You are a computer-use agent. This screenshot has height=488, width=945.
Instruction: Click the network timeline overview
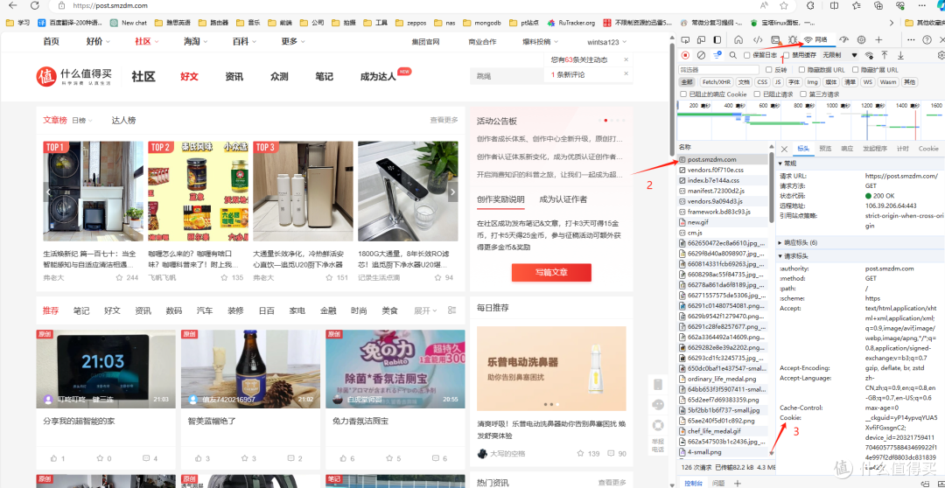click(x=810, y=122)
